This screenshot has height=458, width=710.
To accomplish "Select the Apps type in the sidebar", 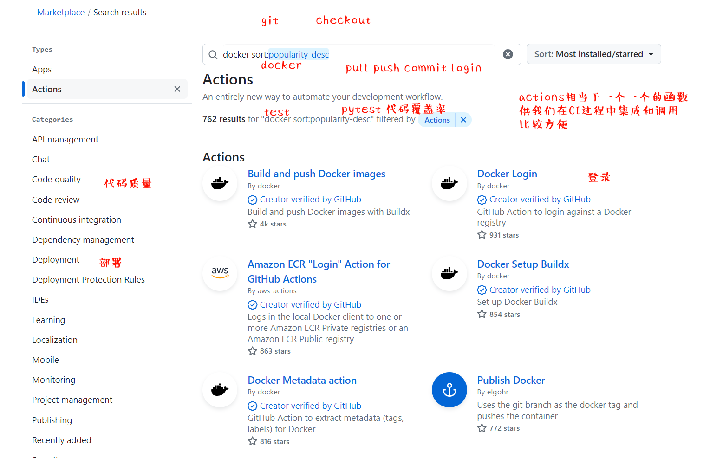I will (42, 70).
